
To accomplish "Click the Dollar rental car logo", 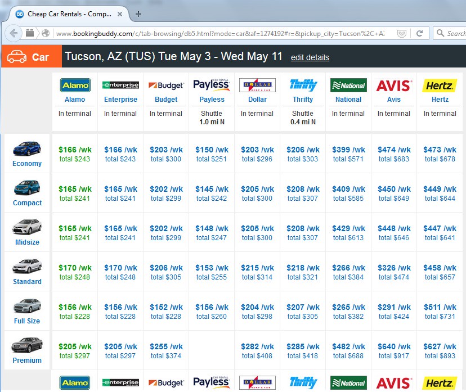I will (257, 85).
